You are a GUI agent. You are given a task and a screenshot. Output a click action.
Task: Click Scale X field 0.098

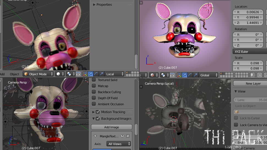click(x=248, y=63)
